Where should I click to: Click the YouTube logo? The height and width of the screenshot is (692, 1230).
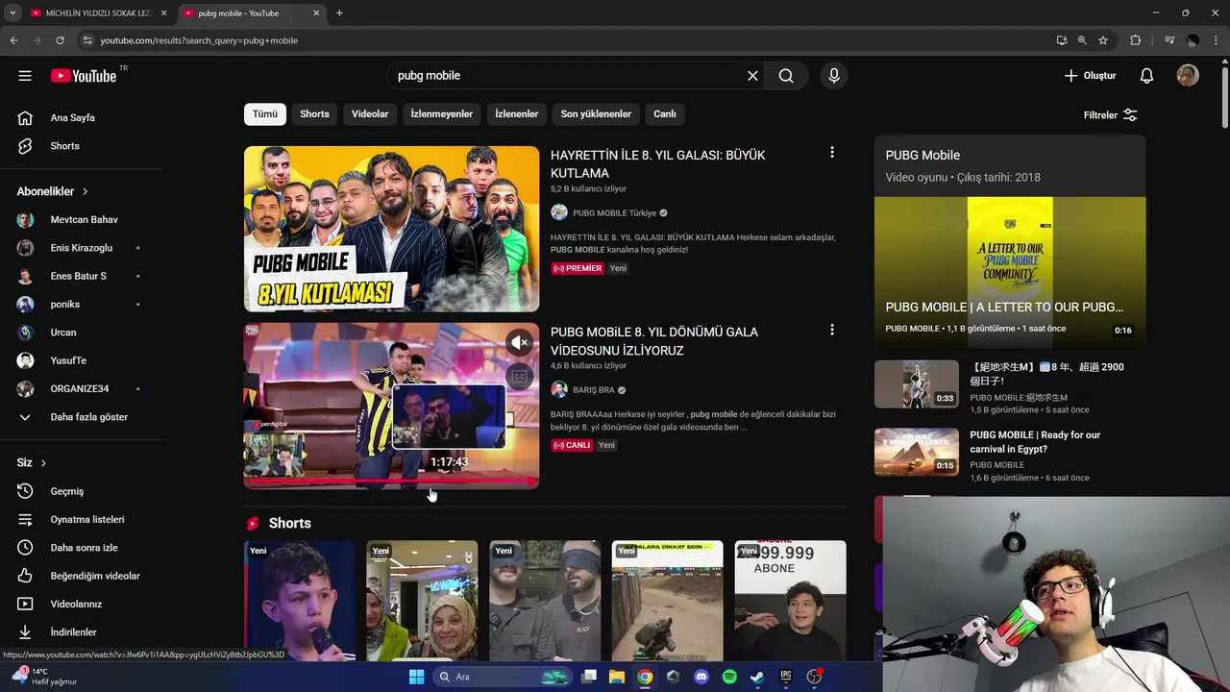[84, 76]
